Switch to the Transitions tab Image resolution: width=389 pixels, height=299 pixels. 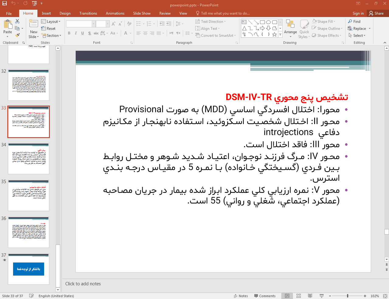(x=88, y=13)
